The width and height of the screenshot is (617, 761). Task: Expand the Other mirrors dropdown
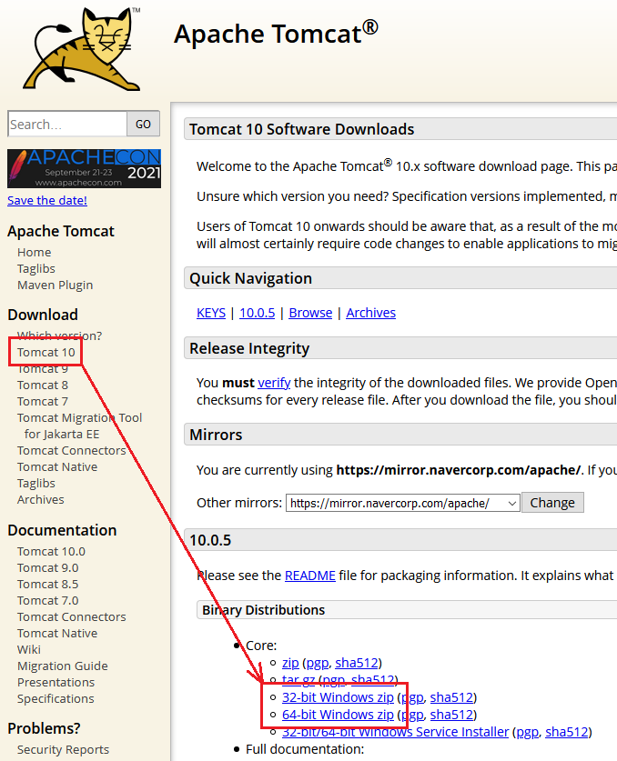[x=403, y=504]
